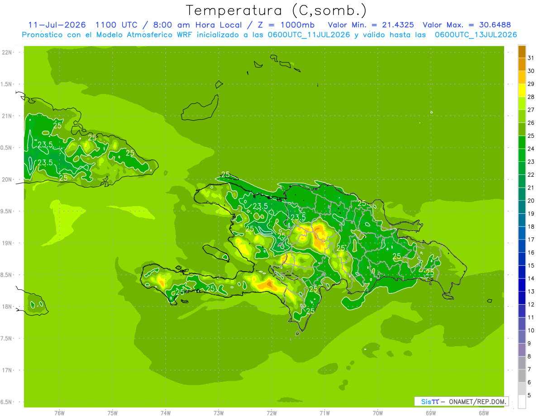Click the "0600UTC_11JUL2026" initialization time
The image size is (543, 419).
pos(309,35)
